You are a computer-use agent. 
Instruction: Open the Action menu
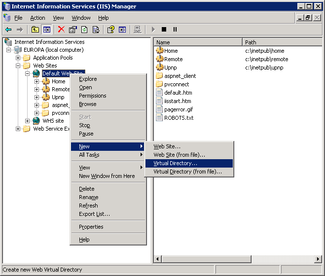tap(37, 18)
